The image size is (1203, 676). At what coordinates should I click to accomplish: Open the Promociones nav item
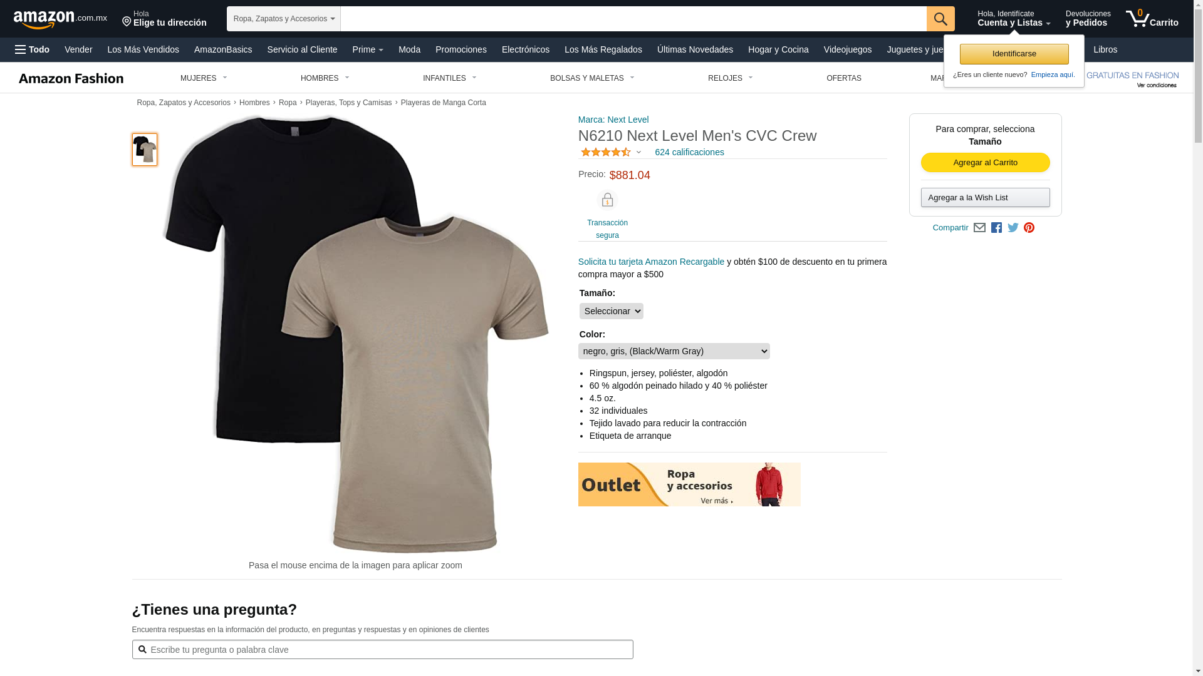461,49
